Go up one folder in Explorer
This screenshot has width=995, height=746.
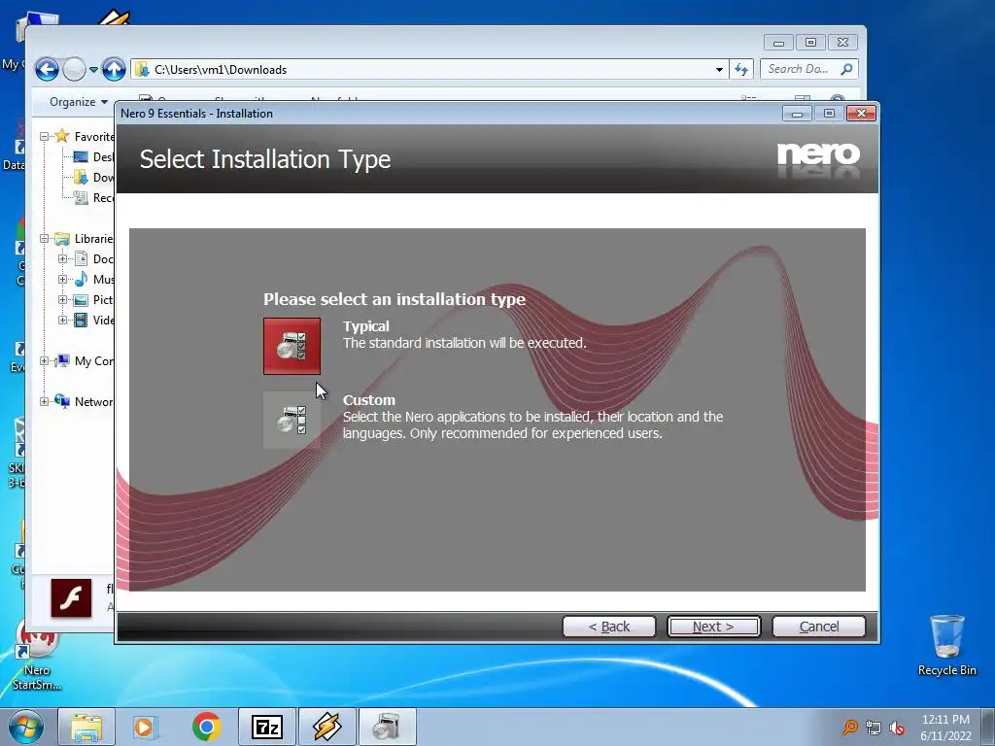[x=114, y=69]
